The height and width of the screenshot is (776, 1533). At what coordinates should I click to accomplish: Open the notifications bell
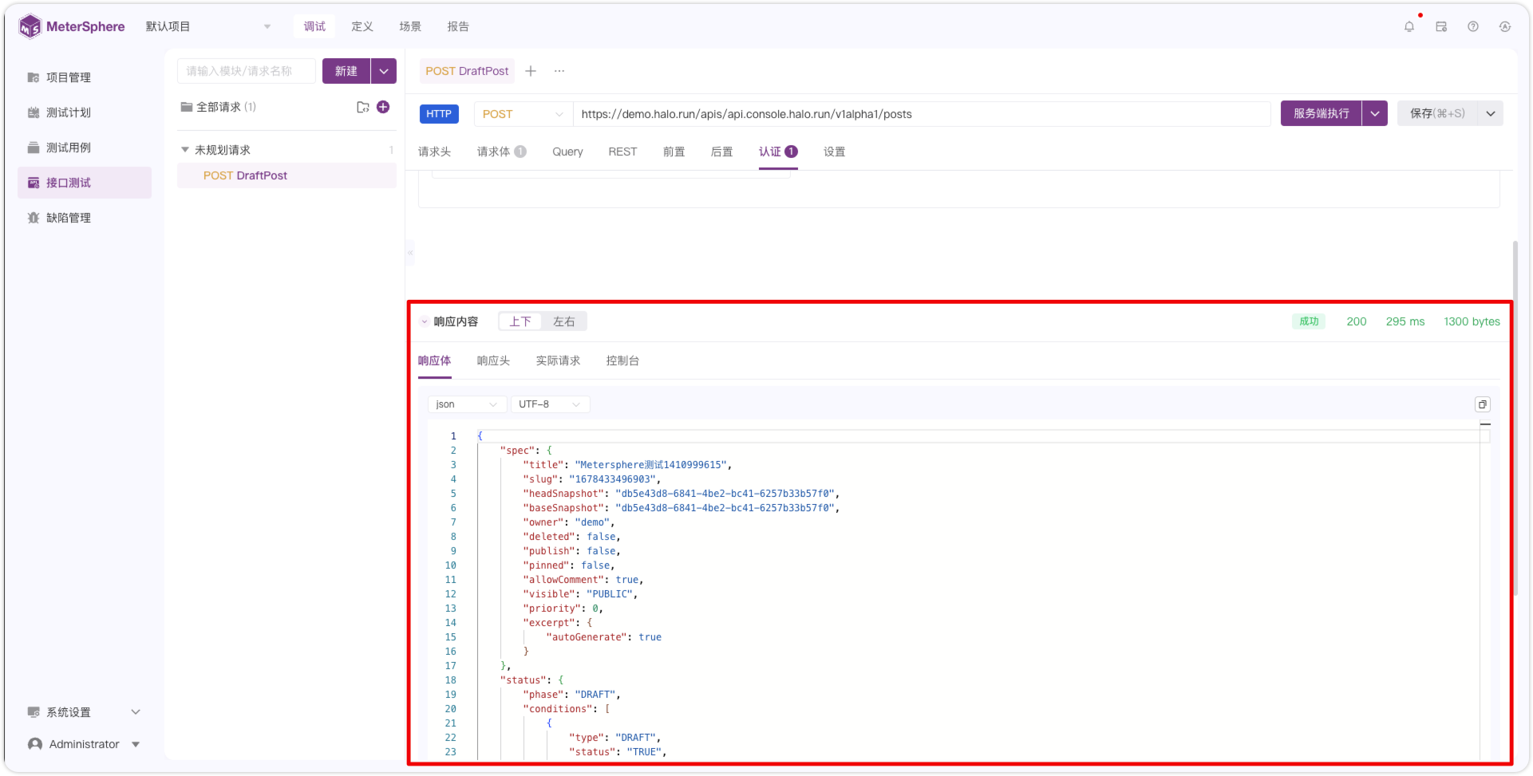tap(1409, 26)
